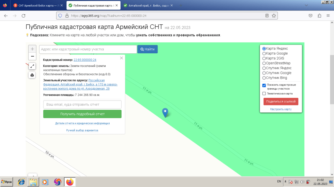This screenshot has height=187, width=334.
Task: Print the map using printer icon
Action: pyautogui.click(x=32, y=75)
